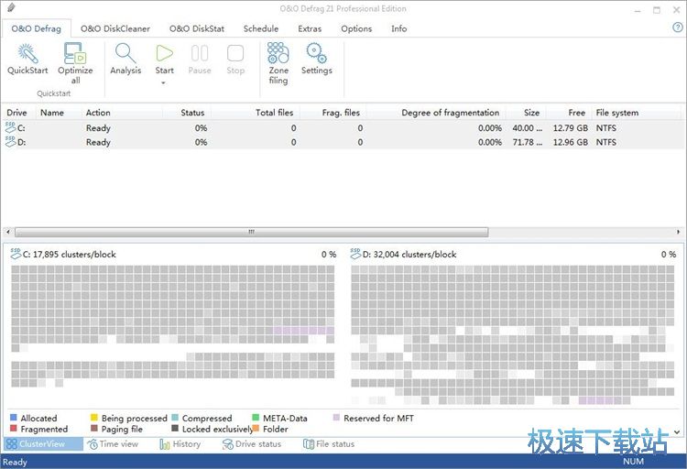The width and height of the screenshot is (687, 469).
Task: Click the Pause button icon
Action: [200, 53]
